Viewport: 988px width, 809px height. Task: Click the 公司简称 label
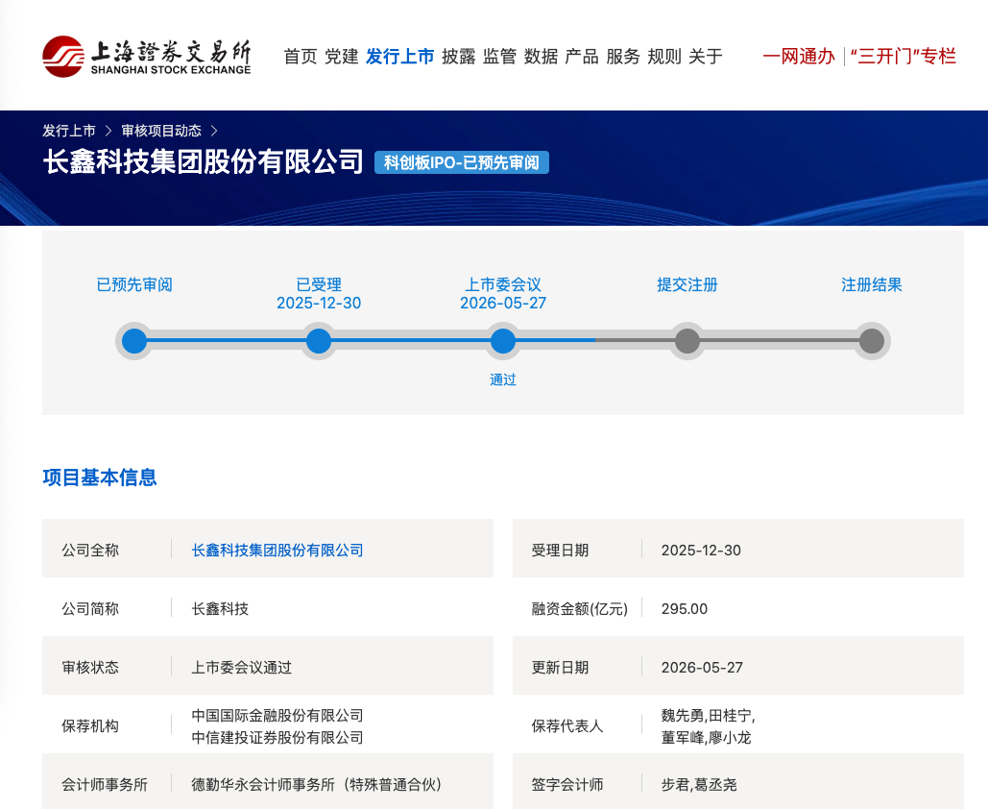(x=90, y=609)
